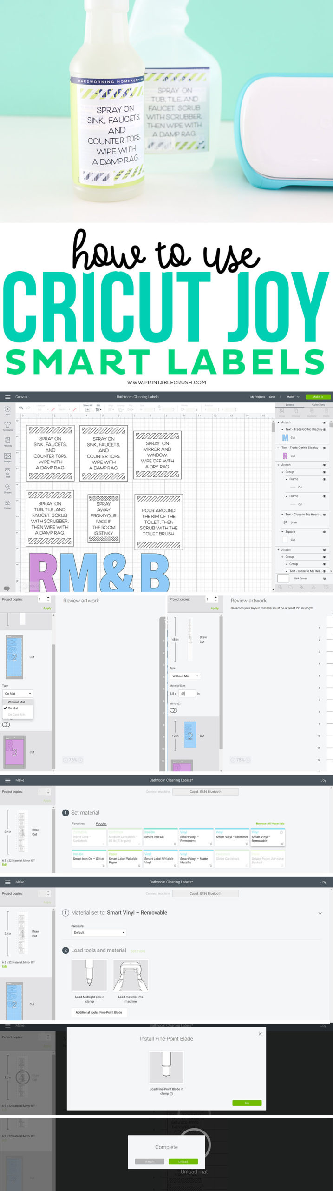This screenshot has height=1191, width=333.
Task: Select the Text tool in sidebar
Action: point(7,473)
